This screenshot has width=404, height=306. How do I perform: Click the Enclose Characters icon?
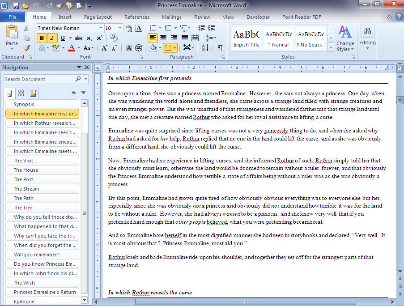click(139, 48)
